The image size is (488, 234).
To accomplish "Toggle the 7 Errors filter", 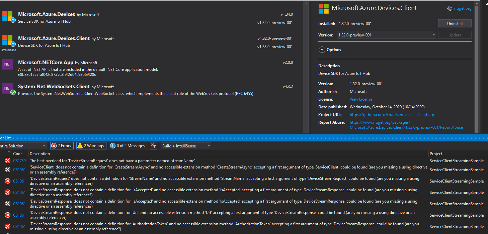I will pos(62,145).
